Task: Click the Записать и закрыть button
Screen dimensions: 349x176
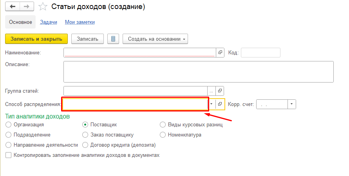Action: coord(36,39)
